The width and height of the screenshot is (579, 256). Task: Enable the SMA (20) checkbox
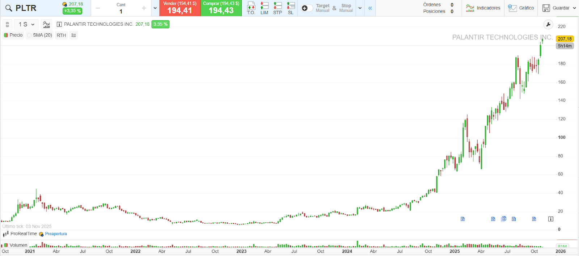tap(30, 35)
